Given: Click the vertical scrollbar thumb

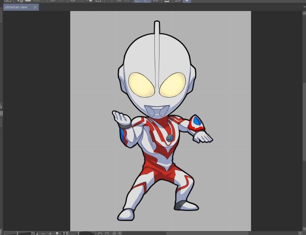Looking at the screenshot, I should point(305,122).
